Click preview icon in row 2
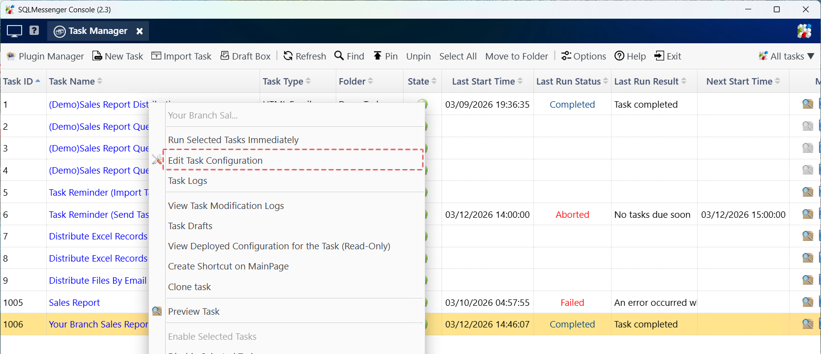The width and height of the screenshot is (821, 354). pos(808,126)
